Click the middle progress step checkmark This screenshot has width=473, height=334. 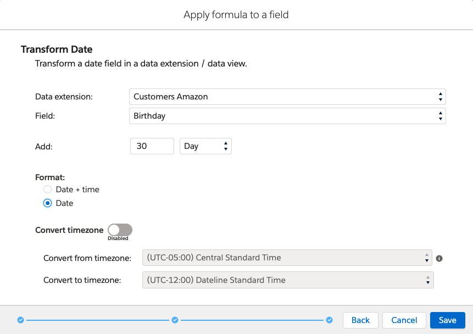(175, 320)
